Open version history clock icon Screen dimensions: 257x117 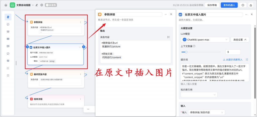click(x=243, y=5)
